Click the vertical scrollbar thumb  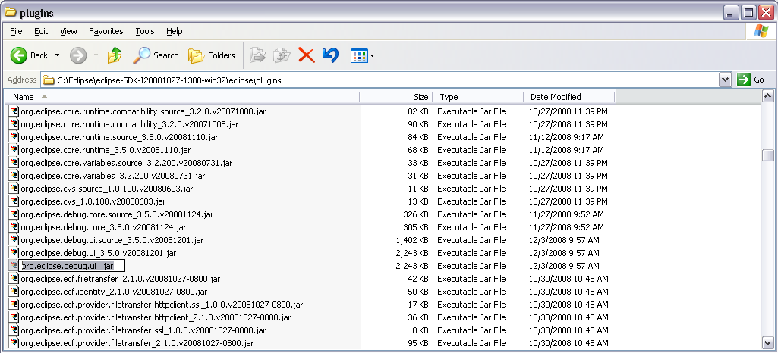767,155
